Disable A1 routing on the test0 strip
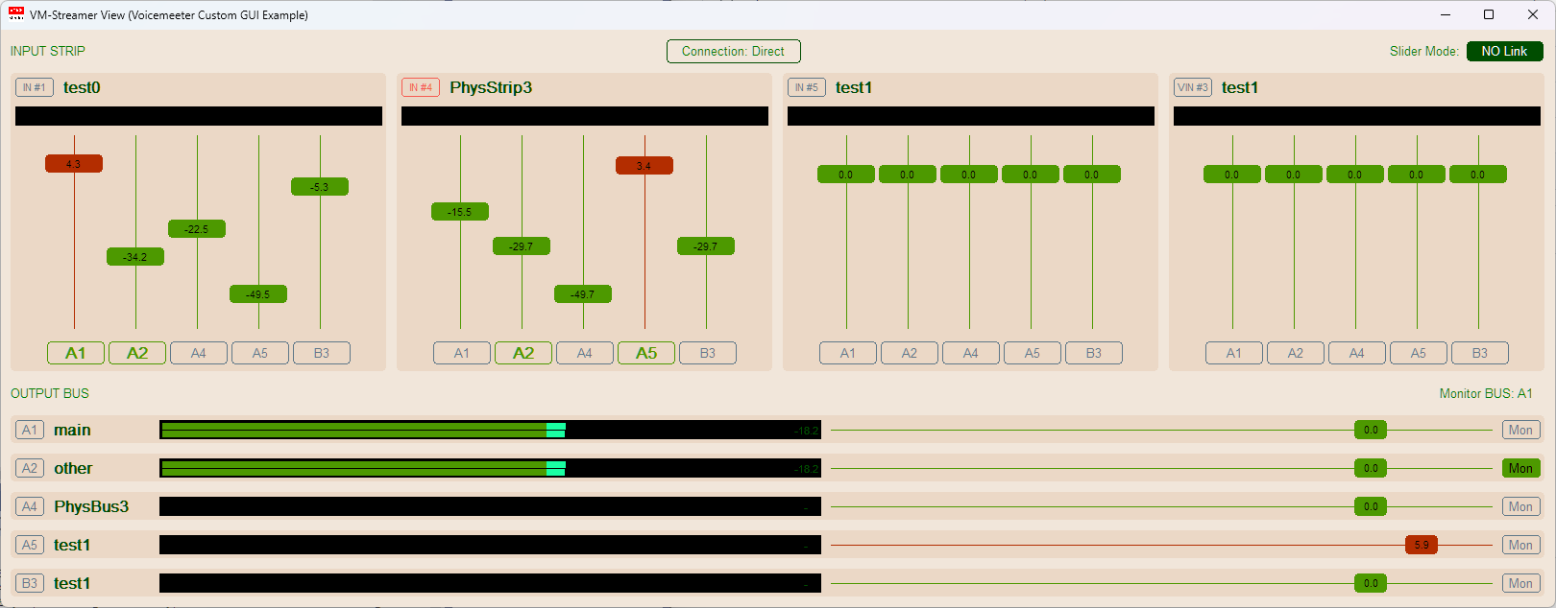1556x608 pixels. pos(76,353)
